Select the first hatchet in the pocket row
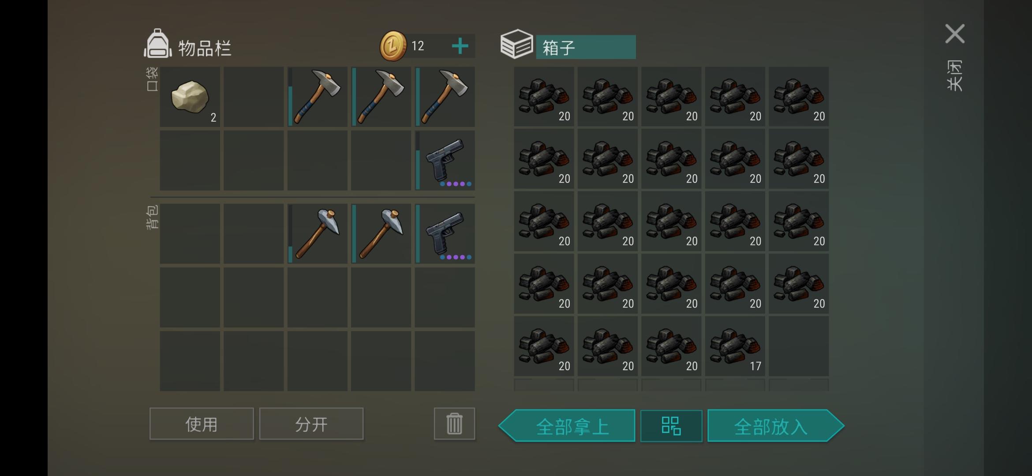Viewport: 1032px width, 476px height. (318, 97)
